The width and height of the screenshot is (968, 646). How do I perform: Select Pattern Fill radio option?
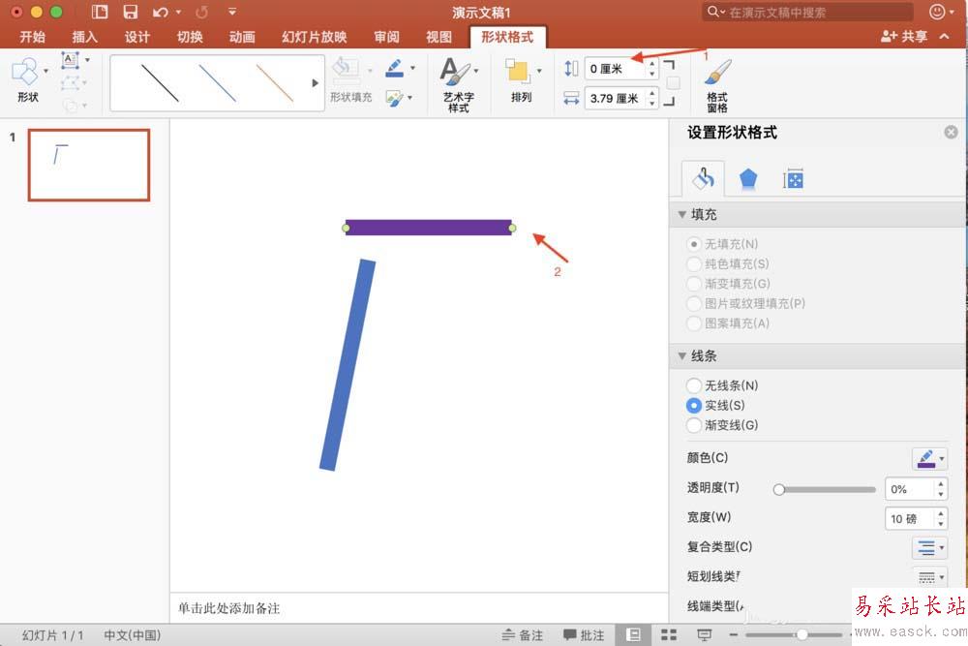point(694,323)
